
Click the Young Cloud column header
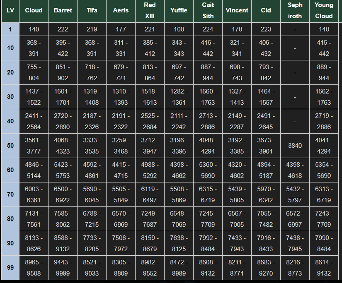point(324,10)
